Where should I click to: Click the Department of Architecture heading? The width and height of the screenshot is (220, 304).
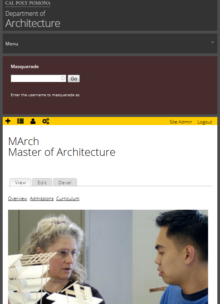click(x=33, y=19)
